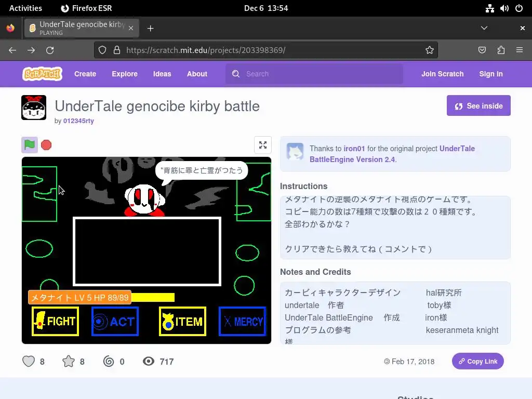
Task: Select the UnderTale genocibe kirby tab
Action: click(x=82, y=28)
